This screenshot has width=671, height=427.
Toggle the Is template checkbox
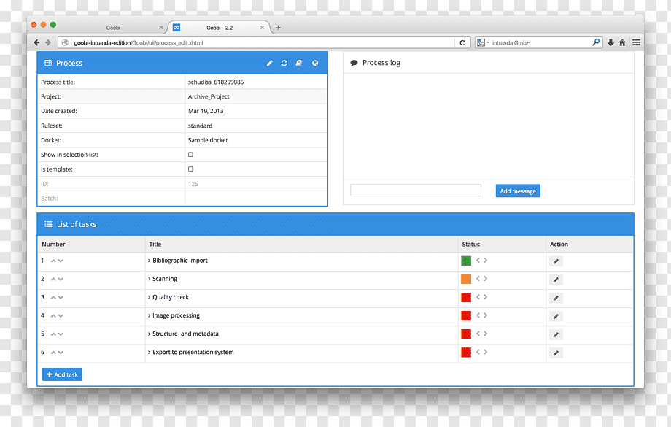click(x=190, y=169)
